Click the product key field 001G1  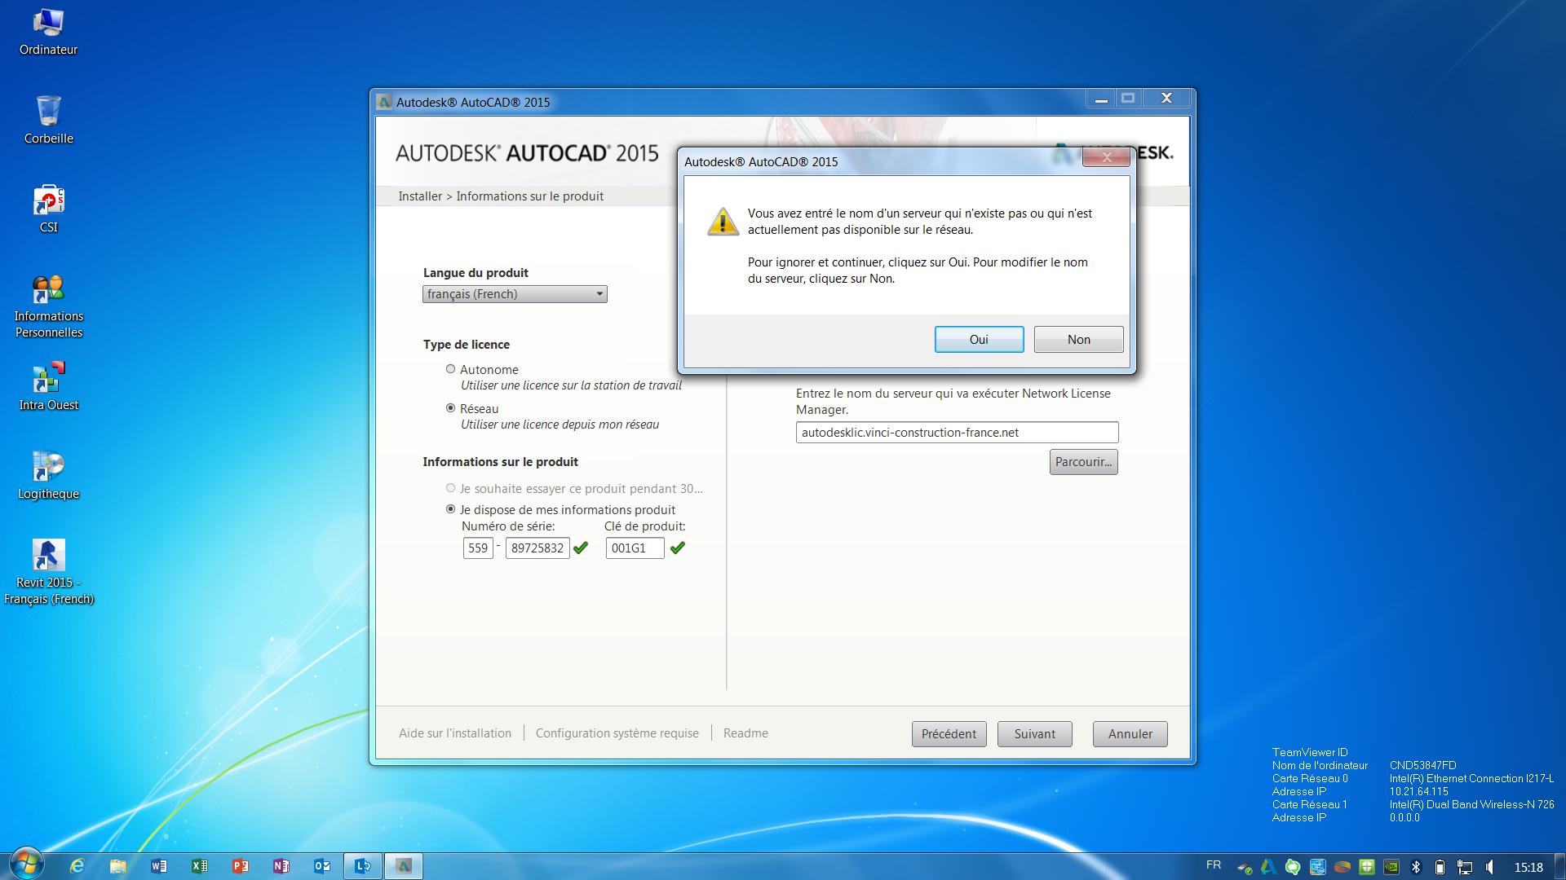coord(635,548)
